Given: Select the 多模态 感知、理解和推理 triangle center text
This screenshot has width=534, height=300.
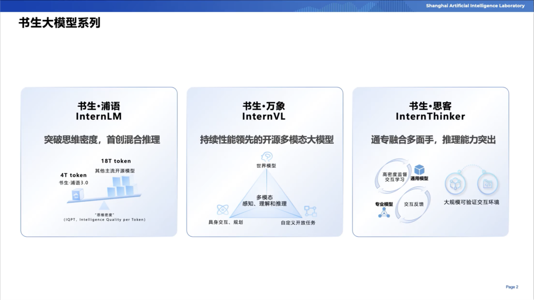Looking at the screenshot, I should pyautogui.click(x=265, y=200).
